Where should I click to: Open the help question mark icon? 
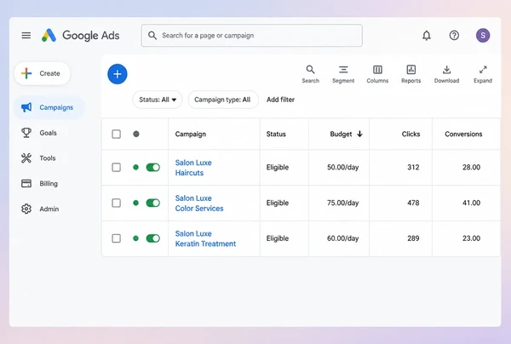(454, 35)
